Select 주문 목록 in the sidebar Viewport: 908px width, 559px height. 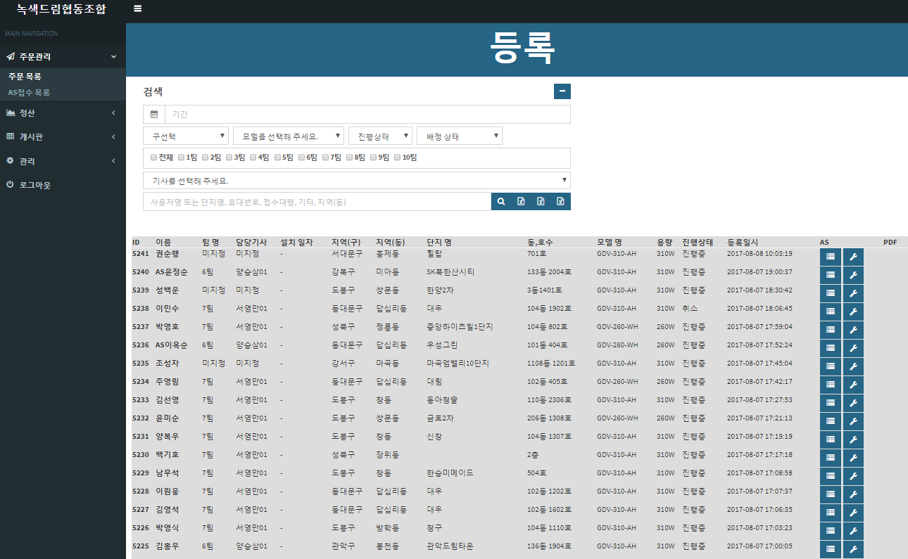(x=25, y=77)
